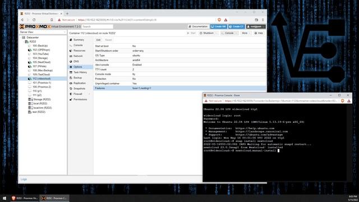Select VM 101 (Proxmox-1)

42,82
